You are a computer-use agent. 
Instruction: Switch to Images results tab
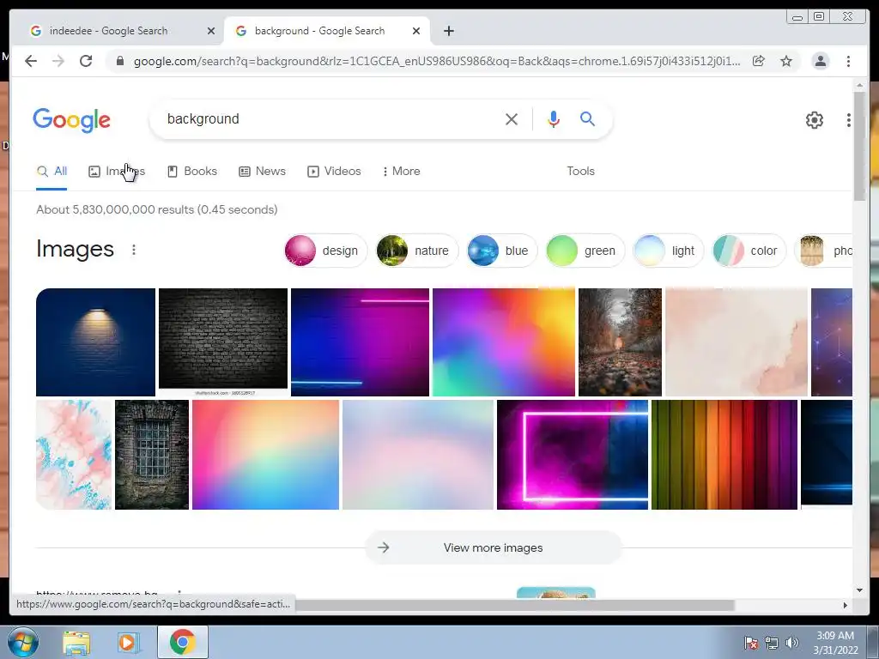117,172
